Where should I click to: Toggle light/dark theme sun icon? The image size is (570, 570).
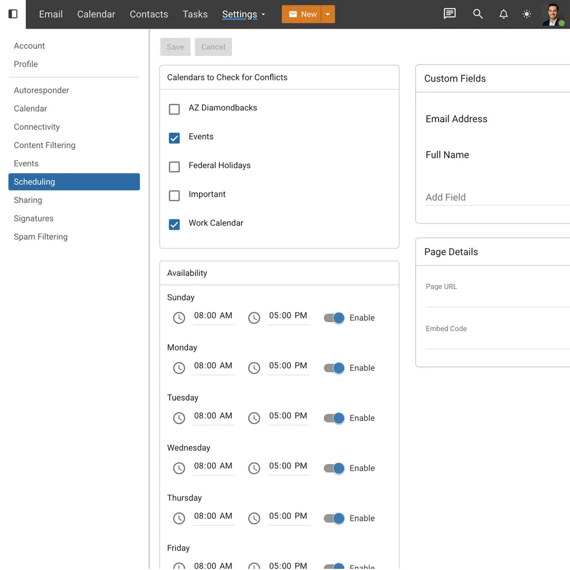(x=526, y=14)
